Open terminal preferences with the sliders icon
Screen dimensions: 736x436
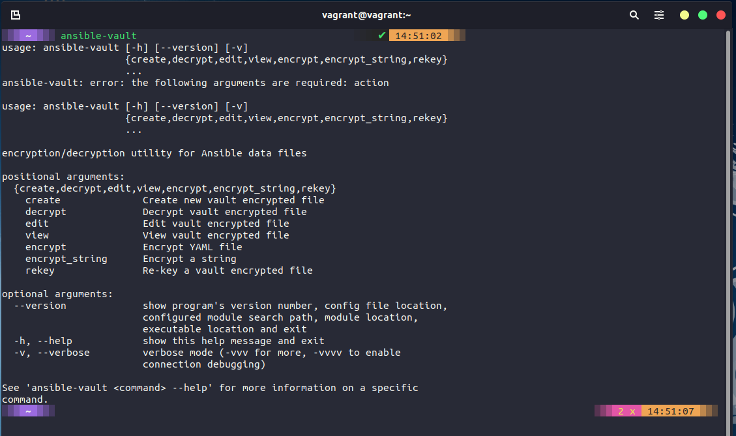point(658,14)
